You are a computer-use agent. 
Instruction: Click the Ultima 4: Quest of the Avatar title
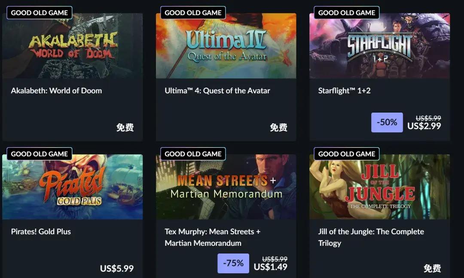click(x=217, y=91)
